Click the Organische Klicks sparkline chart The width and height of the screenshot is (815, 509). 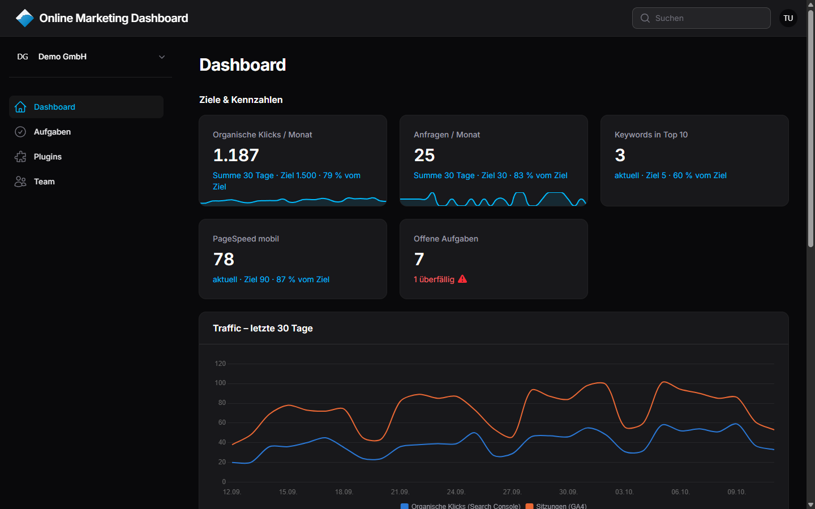click(293, 200)
